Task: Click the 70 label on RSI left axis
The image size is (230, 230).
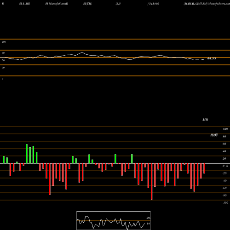Action: tap(3, 53)
